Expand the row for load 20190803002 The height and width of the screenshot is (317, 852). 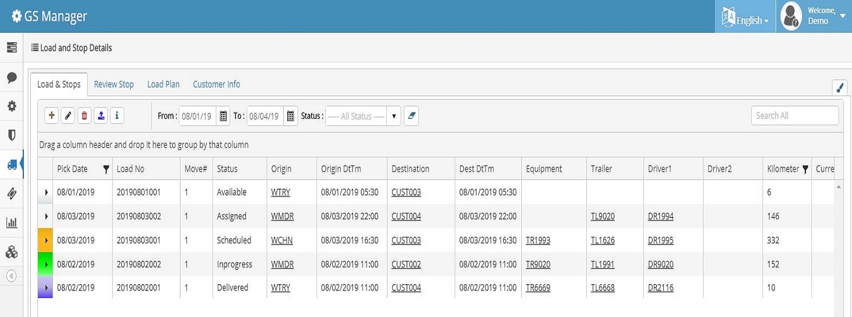coord(46,216)
